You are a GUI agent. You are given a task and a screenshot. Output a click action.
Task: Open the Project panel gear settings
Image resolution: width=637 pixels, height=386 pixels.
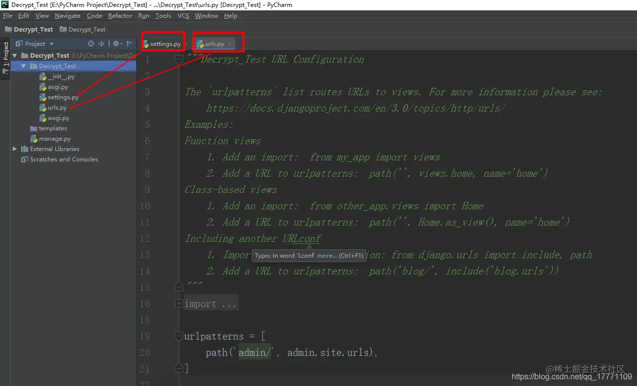click(117, 43)
